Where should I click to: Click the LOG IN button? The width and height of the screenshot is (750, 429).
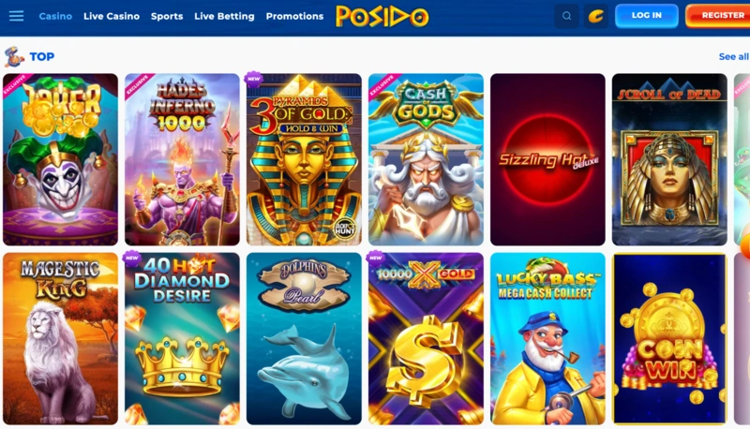[x=647, y=16]
